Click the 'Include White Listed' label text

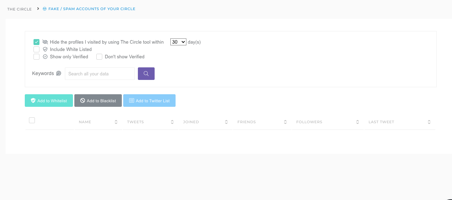click(x=71, y=49)
